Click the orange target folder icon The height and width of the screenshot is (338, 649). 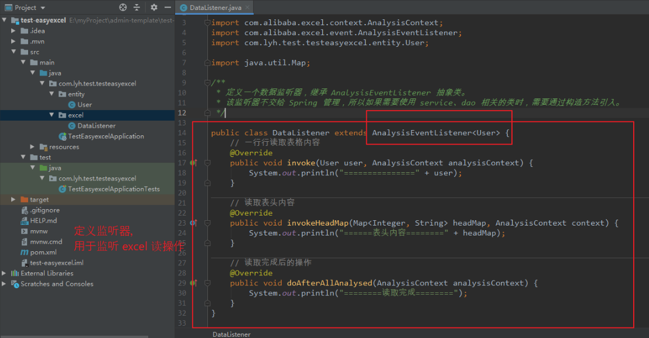tap(25, 200)
